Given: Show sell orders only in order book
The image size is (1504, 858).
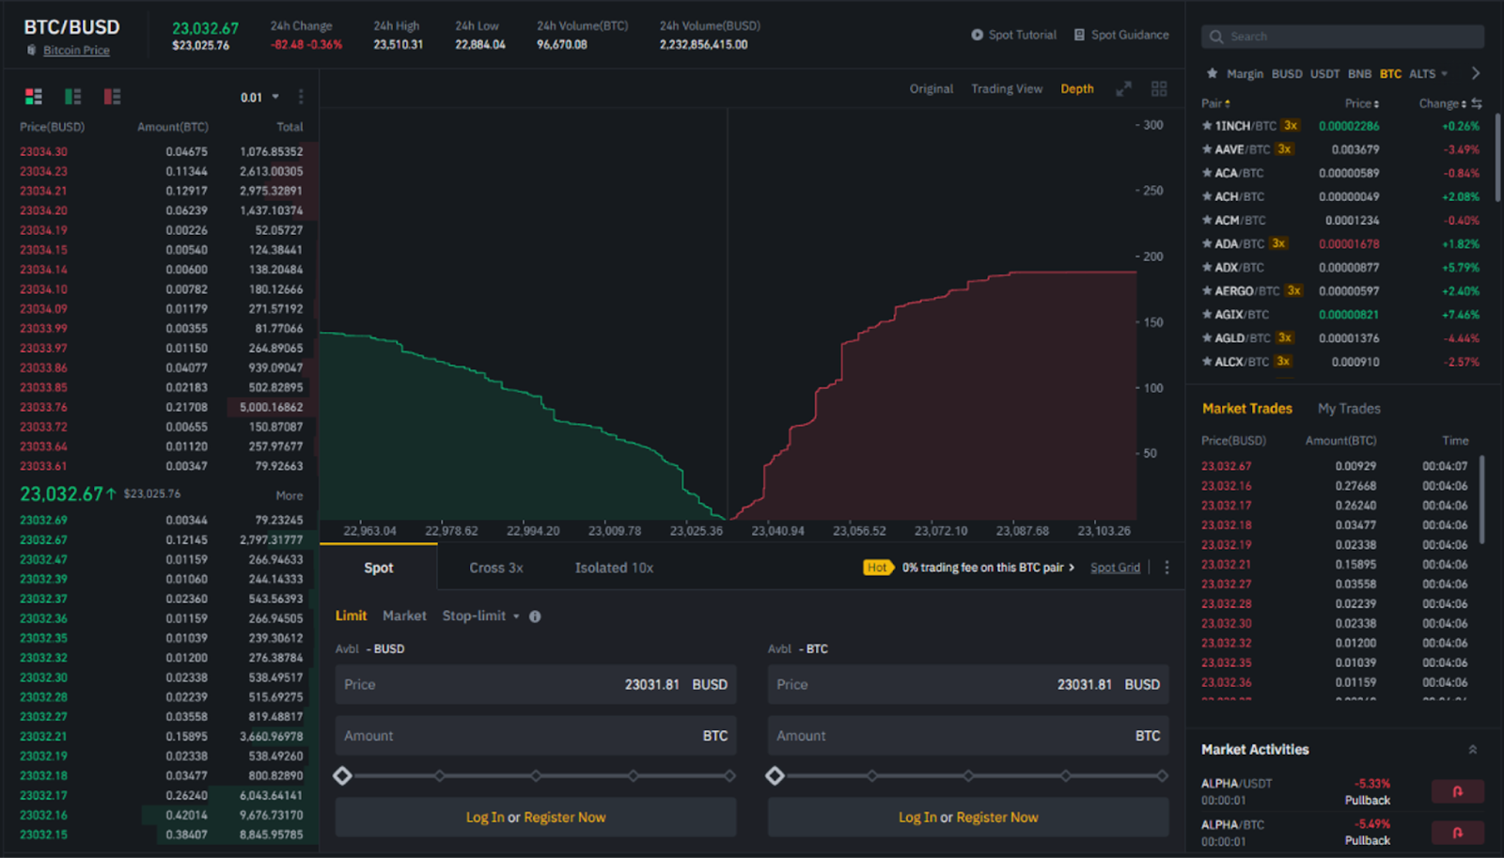Looking at the screenshot, I should pos(112,96).
